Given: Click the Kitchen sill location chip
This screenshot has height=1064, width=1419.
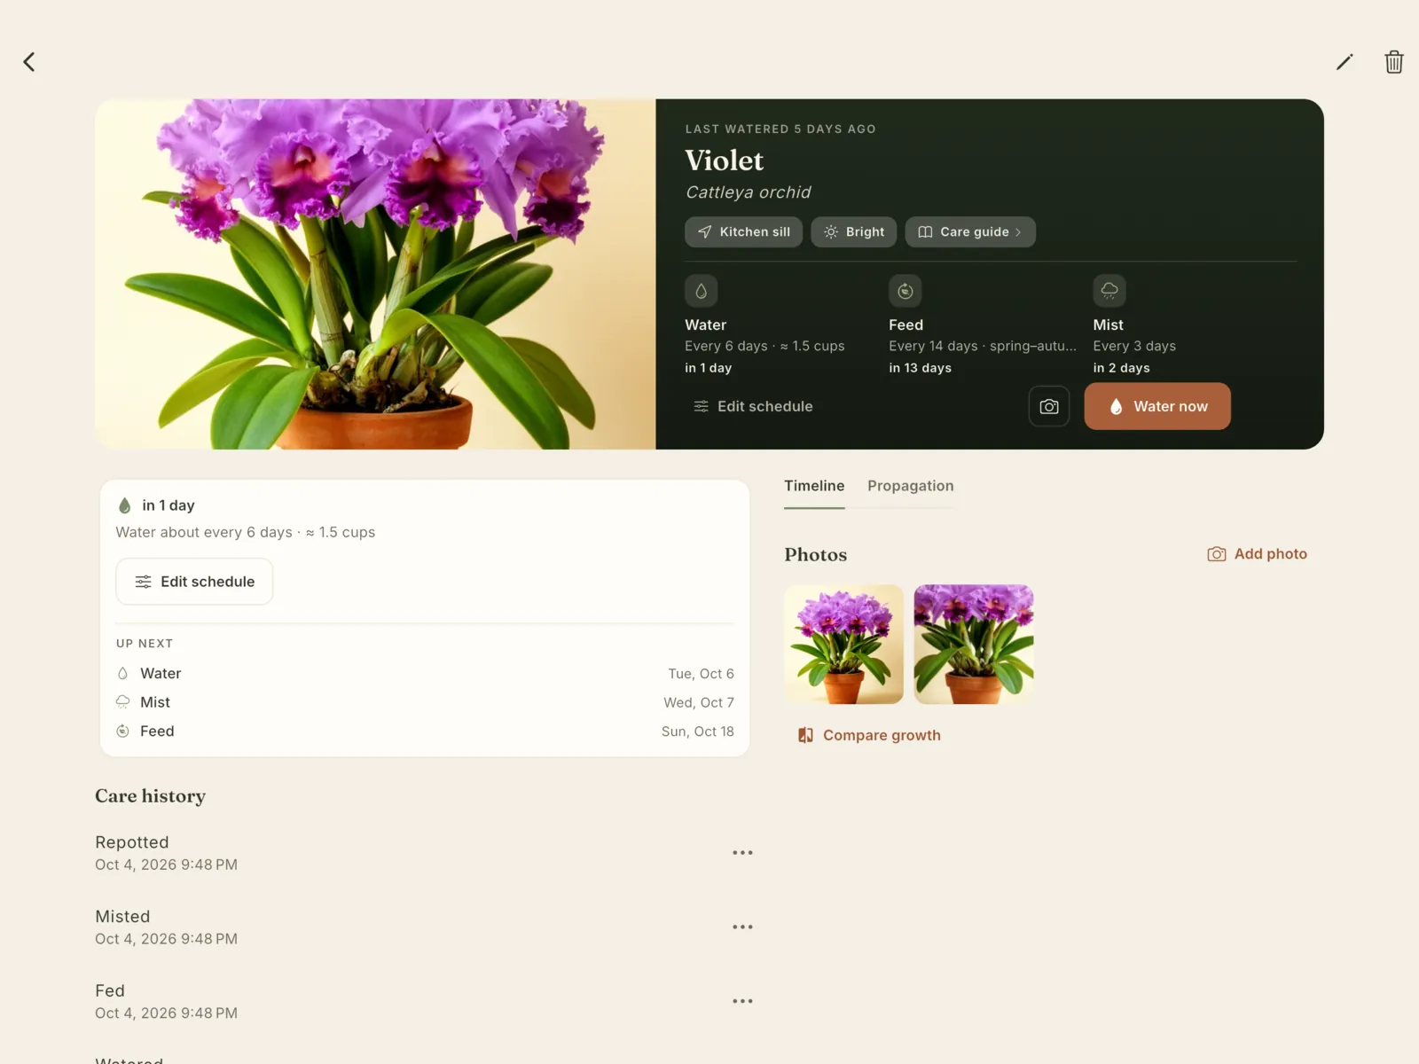Looking at the screenshot, I should pyautogui.click(x=743, y=231).
